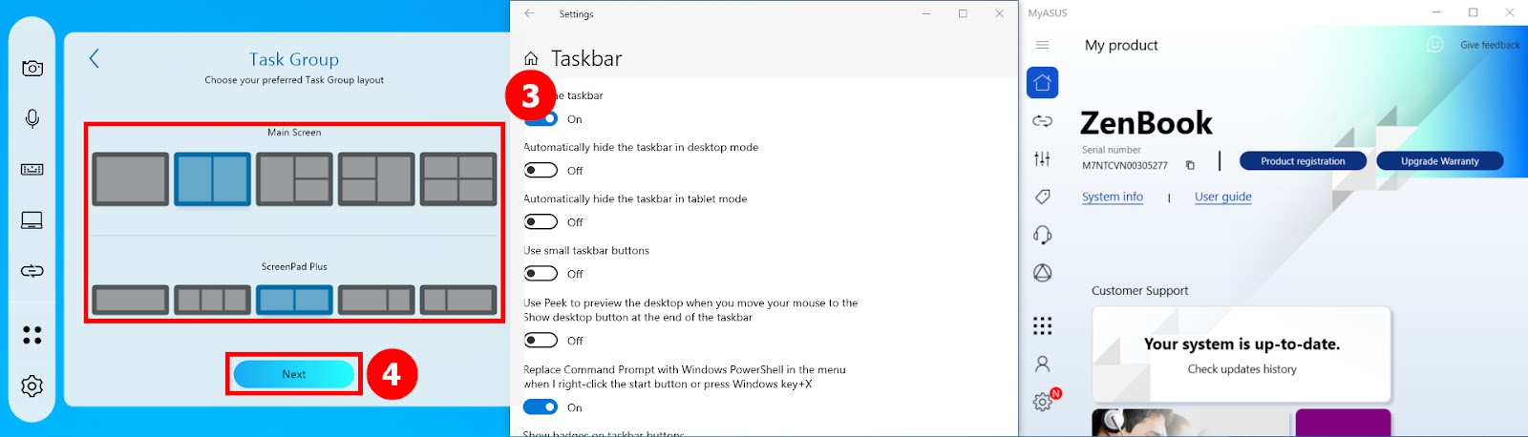The image size is (1528, 437).
Task: Select Main Screen layout with left large pane
Action: (294, 179)
